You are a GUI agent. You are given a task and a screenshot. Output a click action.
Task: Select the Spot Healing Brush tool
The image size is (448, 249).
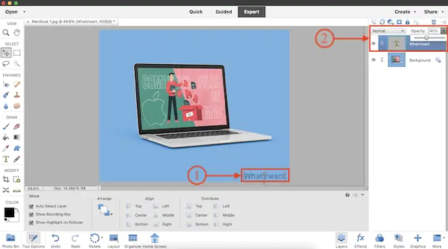pyautogui.click(x=17, y=84)
